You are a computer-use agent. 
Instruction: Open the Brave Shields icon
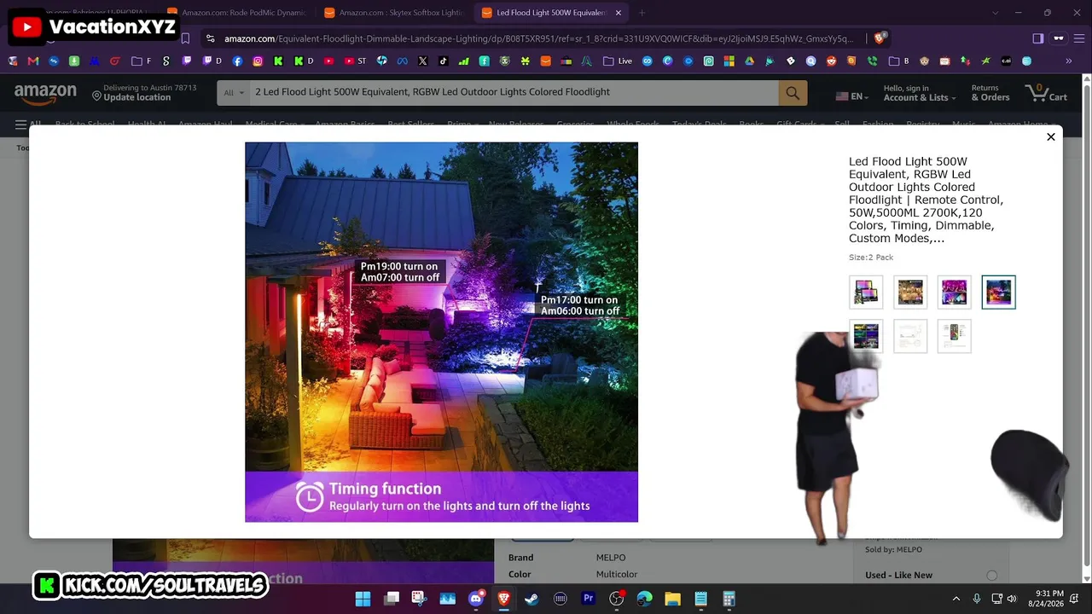(880, 38)
